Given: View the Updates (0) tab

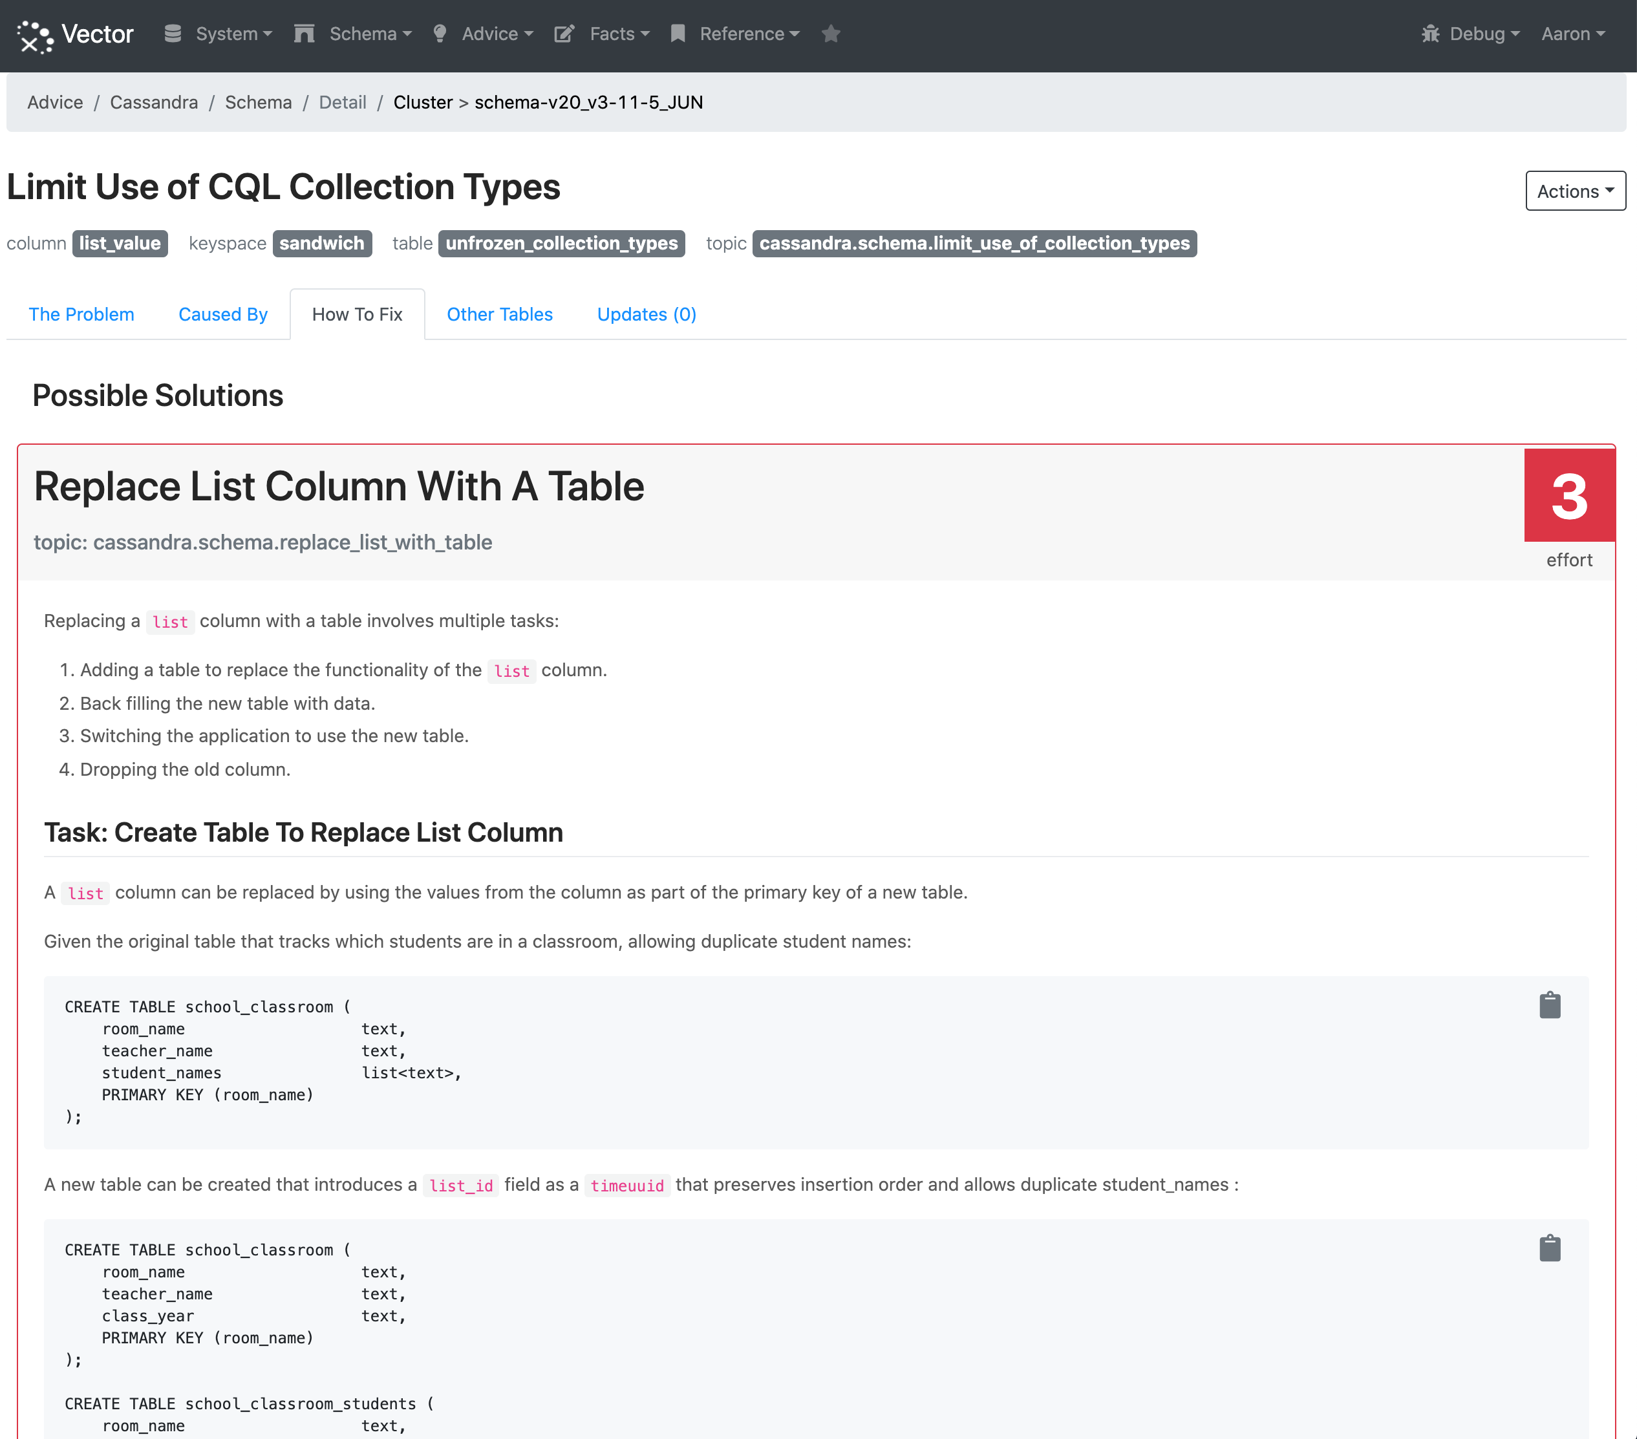Looking at the screenshot, I should (647, 314).
